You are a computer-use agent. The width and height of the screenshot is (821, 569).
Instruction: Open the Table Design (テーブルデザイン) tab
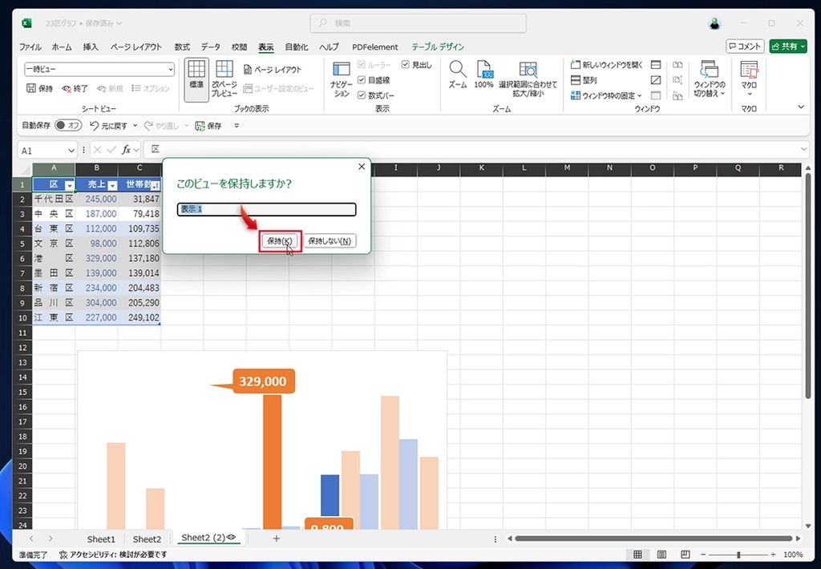pyautogui.click(x=438, y=46)
